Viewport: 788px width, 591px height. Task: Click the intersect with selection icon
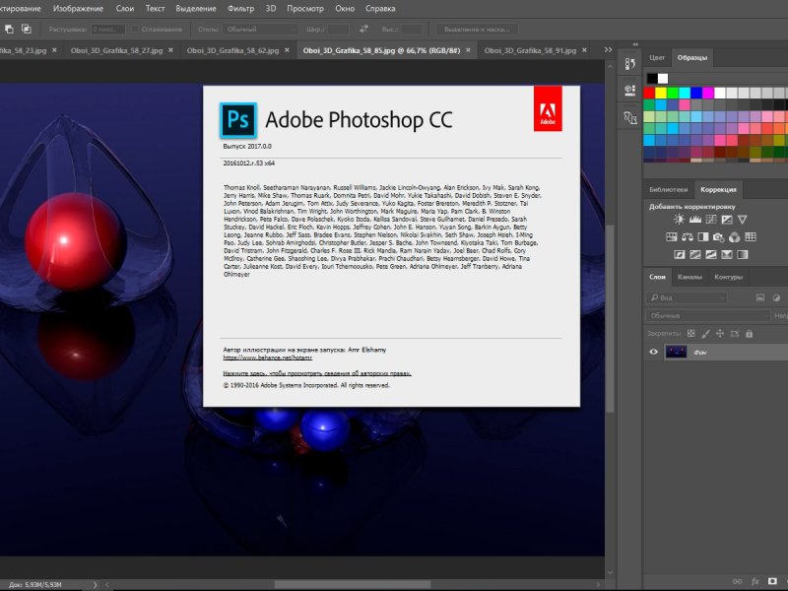pos(27,30)
